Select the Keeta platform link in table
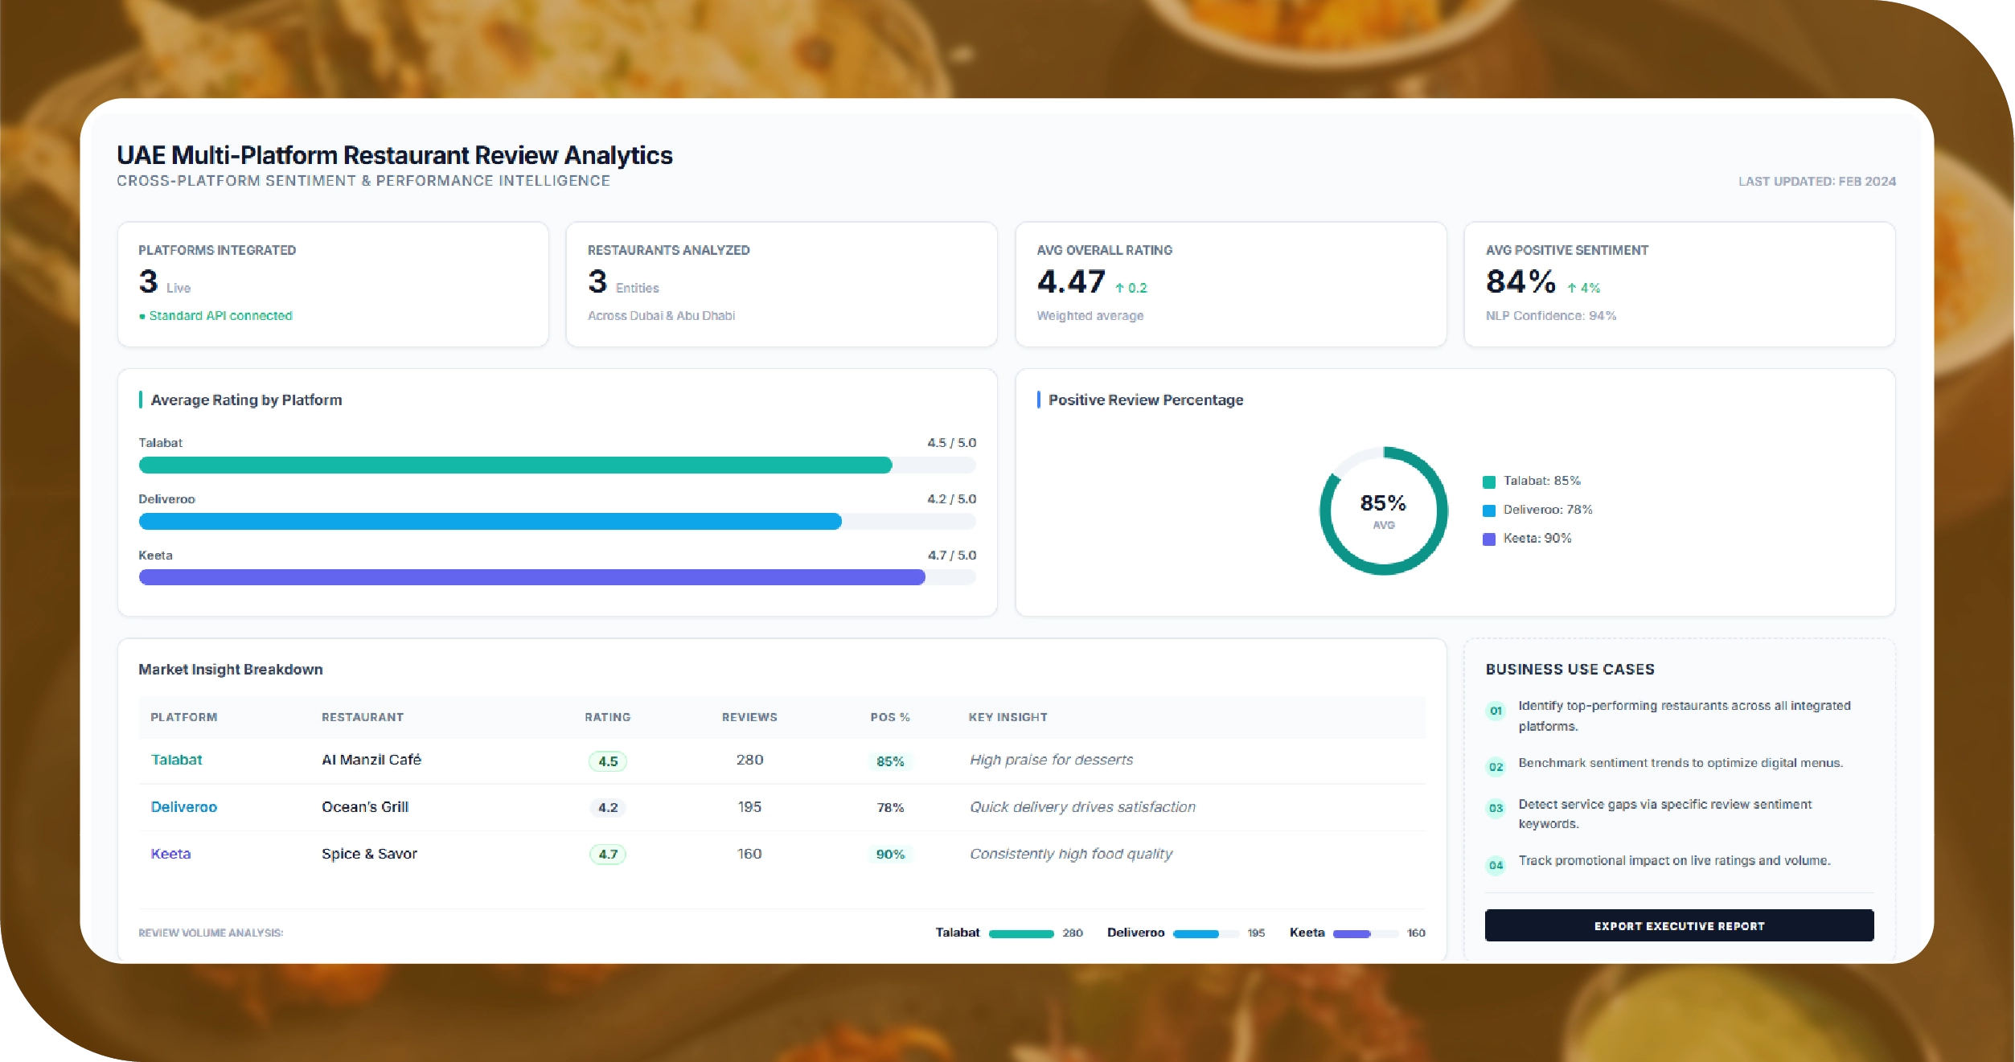 pos(170,854)
